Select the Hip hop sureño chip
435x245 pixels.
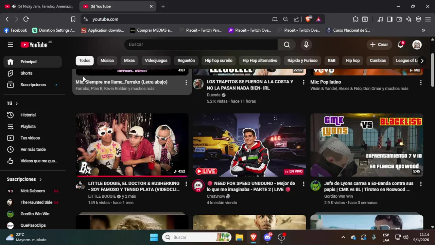pyautogui.click(x=219, y=61)
